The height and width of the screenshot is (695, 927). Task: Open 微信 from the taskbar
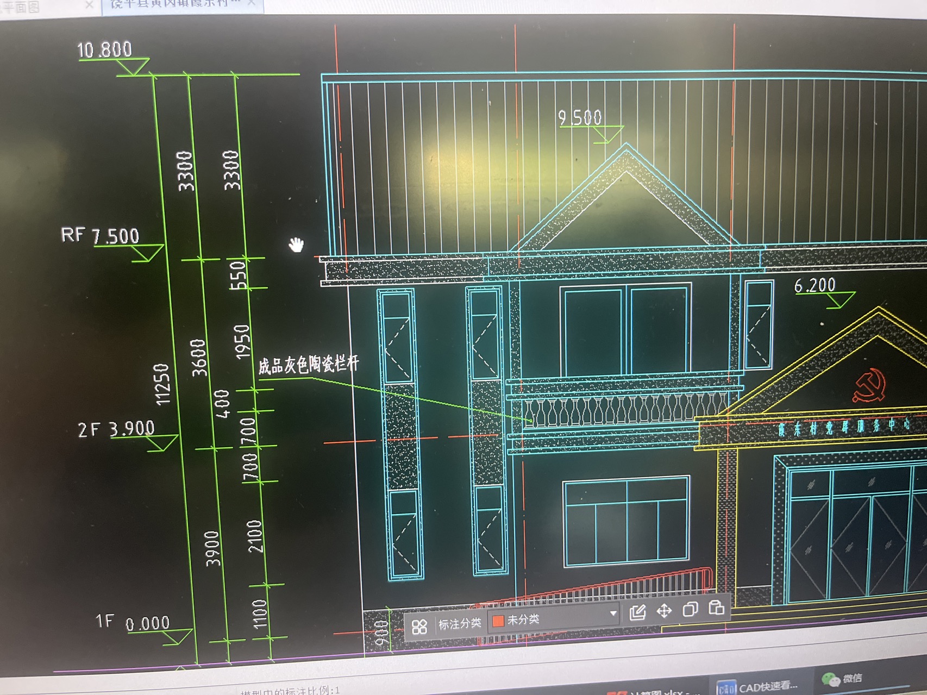tap(843, 679)
